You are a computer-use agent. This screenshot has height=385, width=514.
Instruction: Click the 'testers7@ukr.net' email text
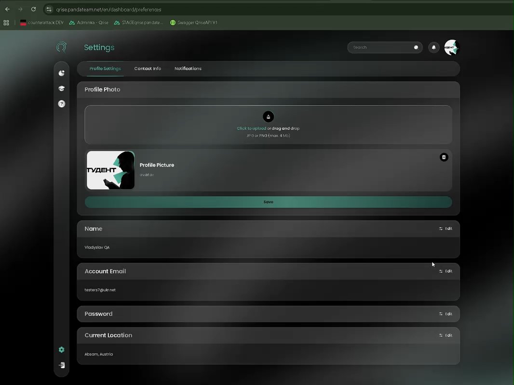[100, 290]
